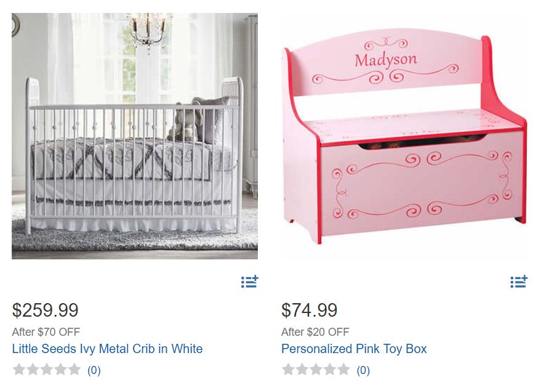The height and width of the screenshot is (390, 541).
Task: Click the first star under the crib
Action: 19,369
